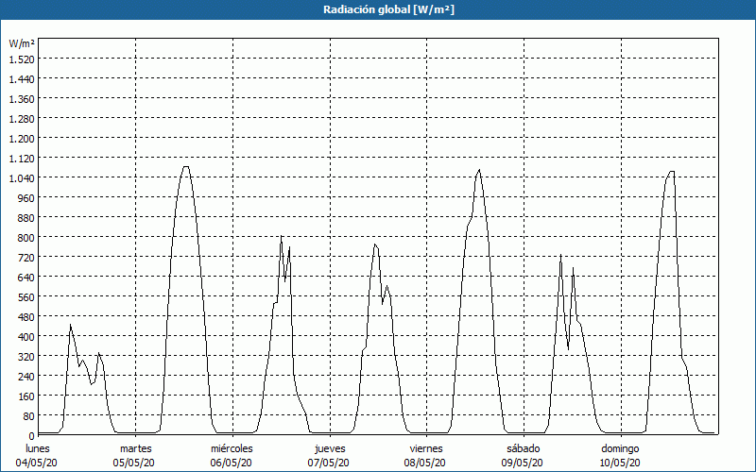This screenshot has height=472, width=756.
Task: Click the 09/05/20 date label
Action: click(523, 463)
